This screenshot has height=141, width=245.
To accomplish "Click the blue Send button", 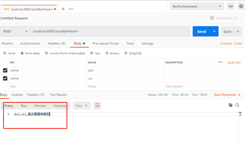I will (201, 31).
